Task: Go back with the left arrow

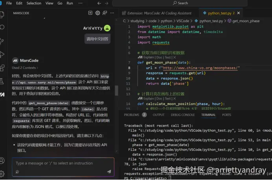Action: point(99,3)
